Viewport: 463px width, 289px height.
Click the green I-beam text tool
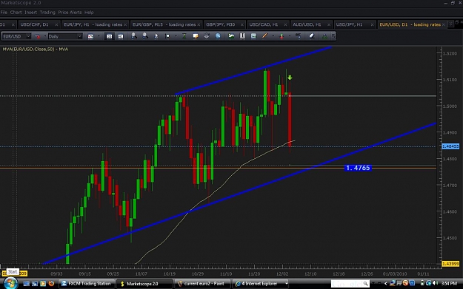(x=184, y=36)
